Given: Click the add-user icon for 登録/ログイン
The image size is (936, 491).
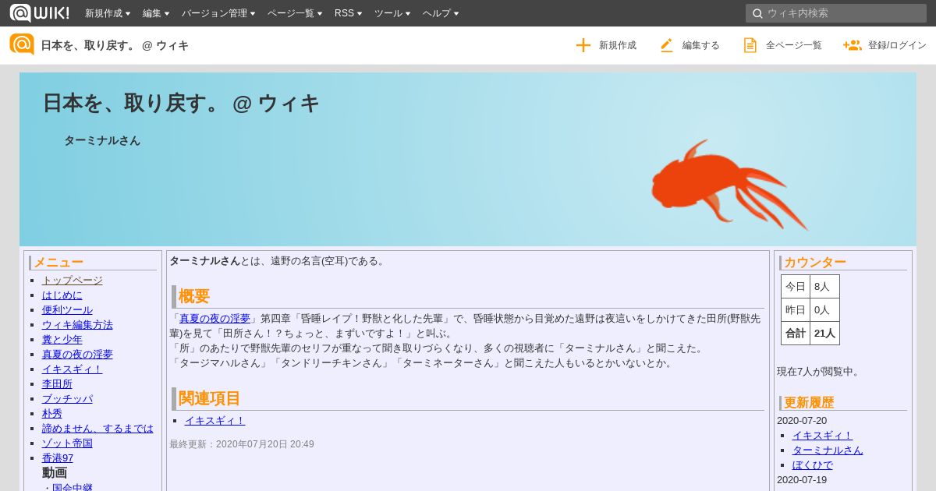Looking at the screenshot, I should point(852,45).
